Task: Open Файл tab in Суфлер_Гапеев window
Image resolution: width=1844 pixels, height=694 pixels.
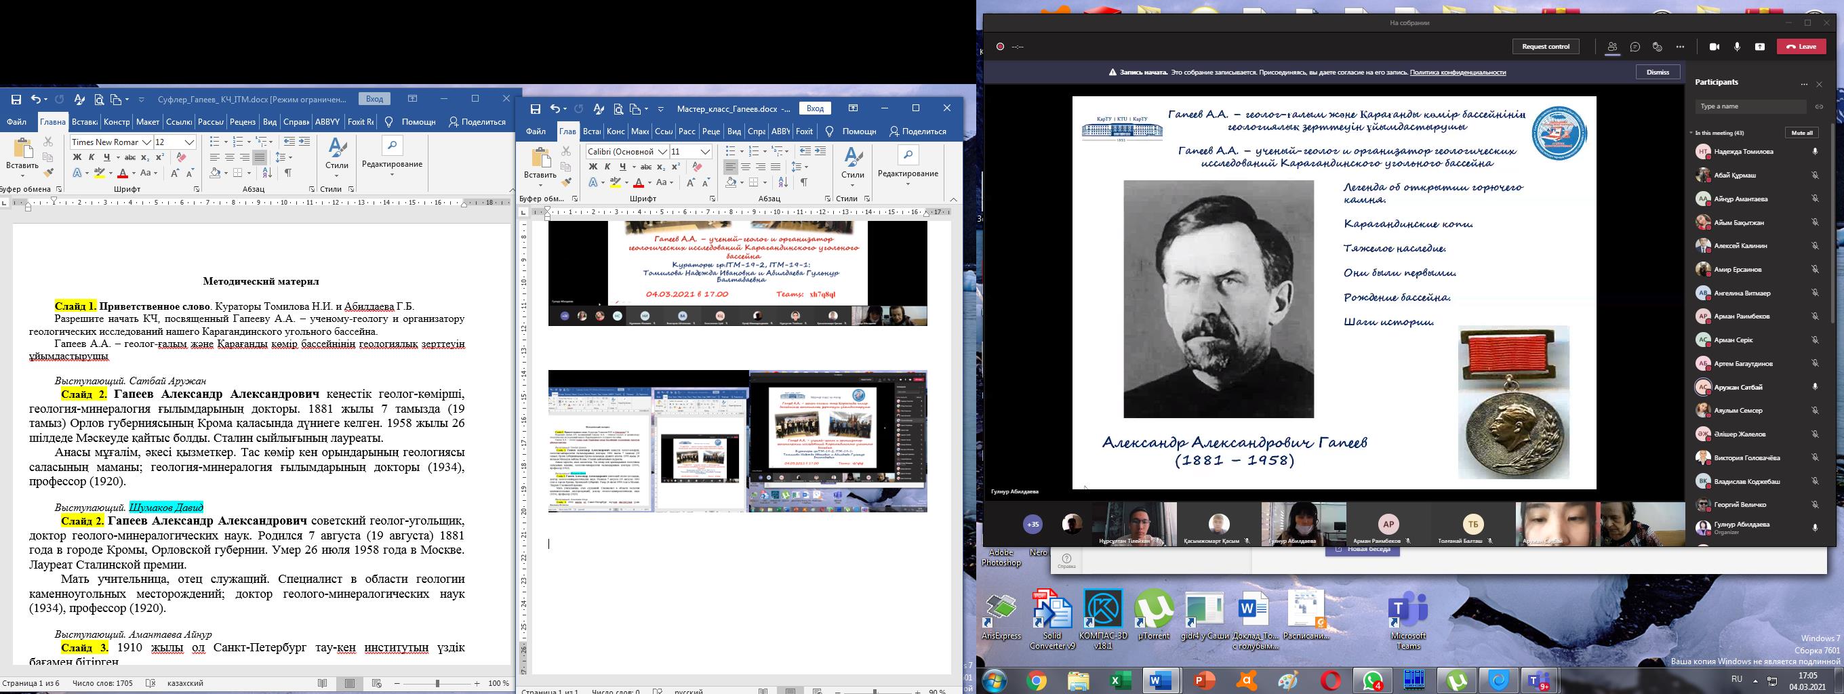Action: (16, 121)
